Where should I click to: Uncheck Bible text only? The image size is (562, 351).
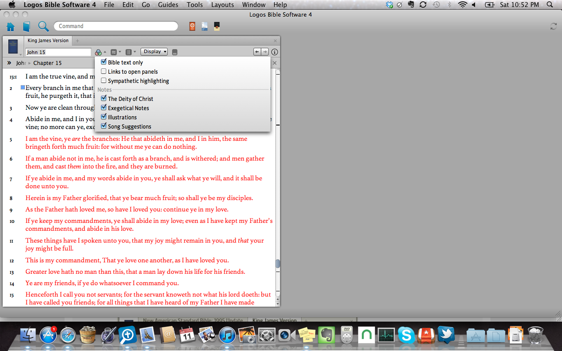point(104,62)
